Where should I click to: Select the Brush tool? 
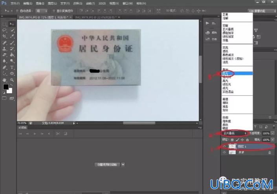pyautogui.click(x=12, y=43)
